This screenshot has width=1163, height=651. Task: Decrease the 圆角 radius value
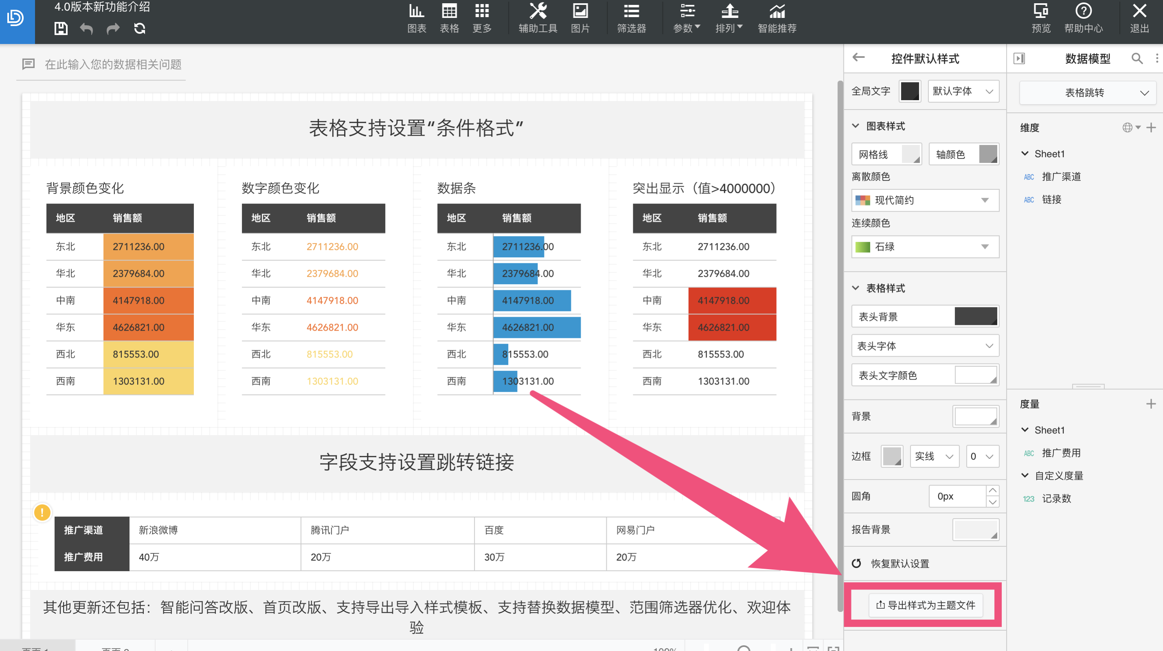992,502
